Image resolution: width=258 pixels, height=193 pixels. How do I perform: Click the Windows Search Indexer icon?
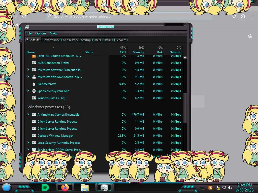click(34, 77)
